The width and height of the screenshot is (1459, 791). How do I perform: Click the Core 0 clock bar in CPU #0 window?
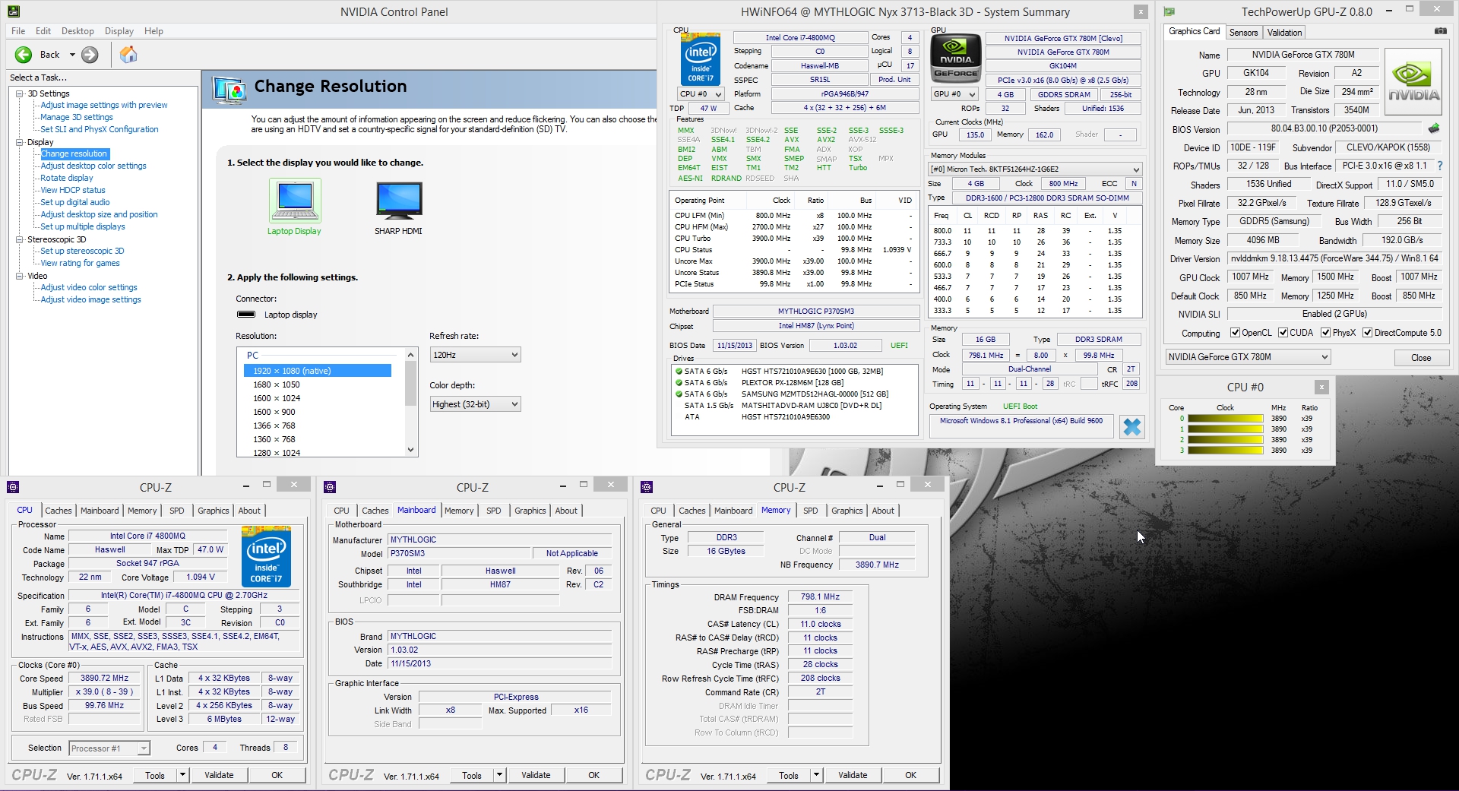tap(1225, 419)
